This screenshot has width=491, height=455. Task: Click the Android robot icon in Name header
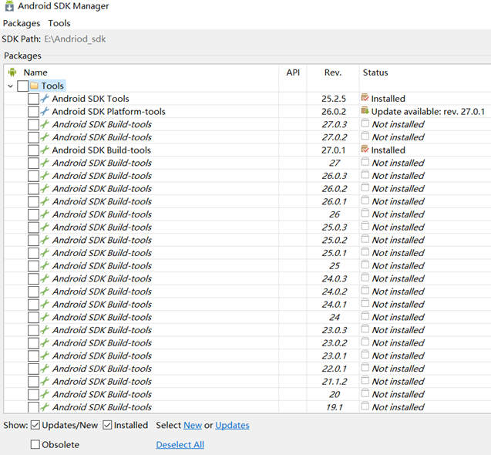pyautogui.click(x=12, y=72)
